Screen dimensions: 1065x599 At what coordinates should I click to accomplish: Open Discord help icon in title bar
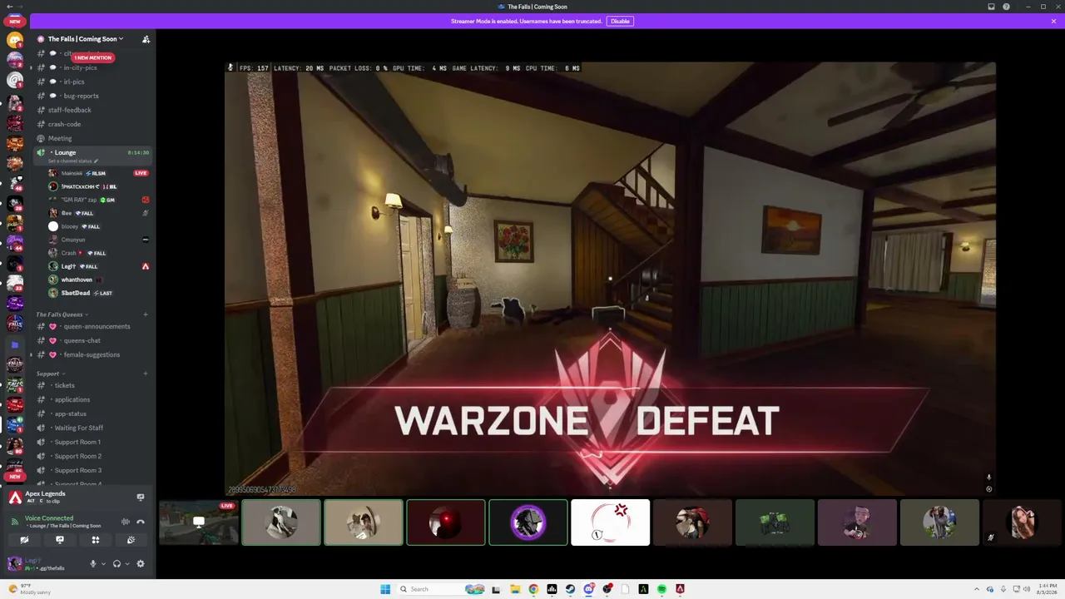pyautogui.click(x=1007, y=7)
